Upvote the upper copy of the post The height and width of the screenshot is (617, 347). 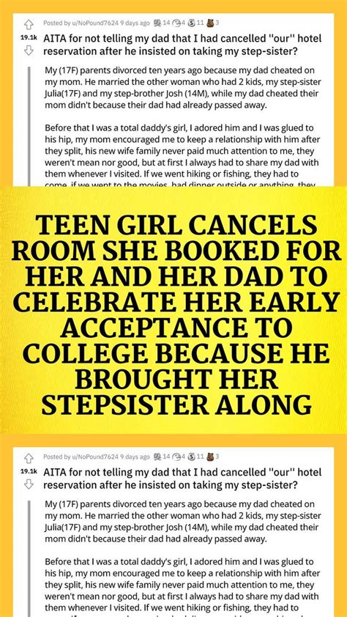click(x=28, y=25)
